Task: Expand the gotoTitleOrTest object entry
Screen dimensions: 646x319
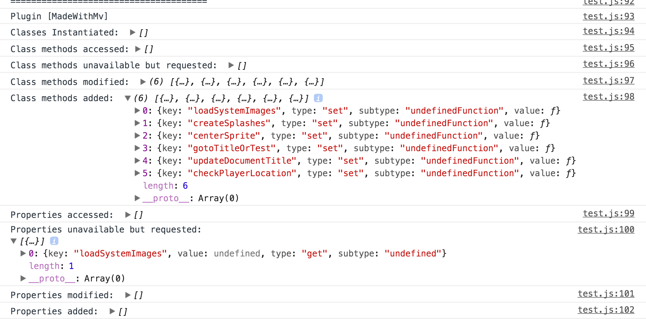Action: pos(137,148)
